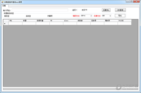Image resolution: width=141 pixels, height=93 pixels.
Task: Click the PR column header
Action: [56, 21]
